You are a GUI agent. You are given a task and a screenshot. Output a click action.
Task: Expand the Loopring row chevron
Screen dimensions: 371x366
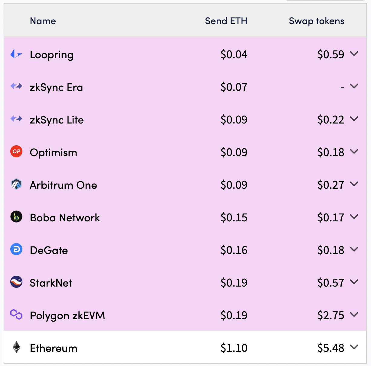[354, 54]
